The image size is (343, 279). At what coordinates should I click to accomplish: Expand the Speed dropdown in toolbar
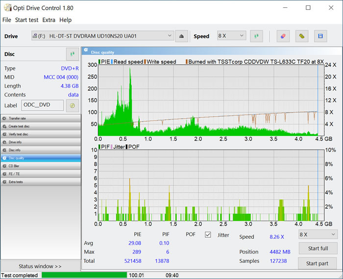tap(231, 36)
